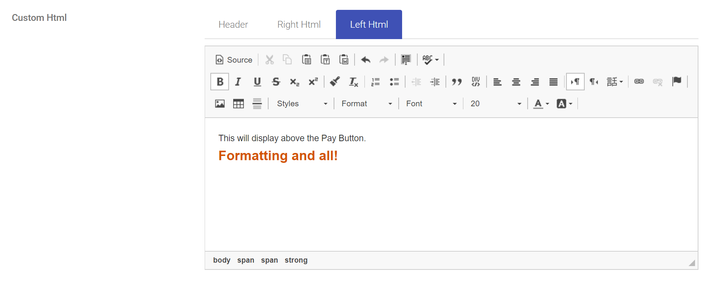Image resolution: width=711 pixels, height=282 pixels.
Task: Toggle Subscript formatting
Action: click(294, 82)
